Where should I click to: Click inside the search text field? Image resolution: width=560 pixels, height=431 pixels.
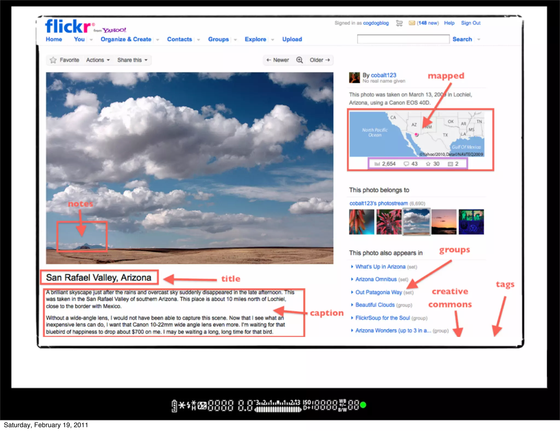click(403, 39)
